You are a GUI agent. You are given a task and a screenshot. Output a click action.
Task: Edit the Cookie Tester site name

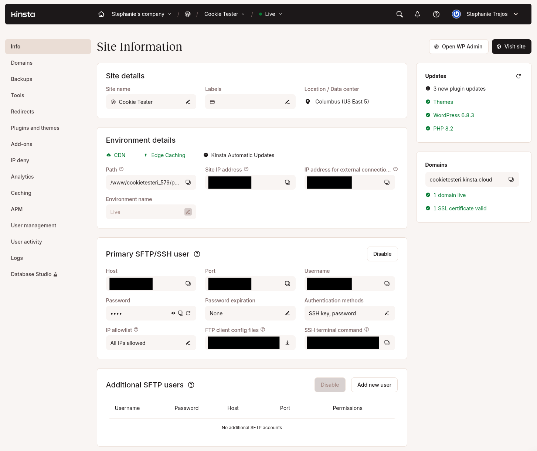coord(188,102)
